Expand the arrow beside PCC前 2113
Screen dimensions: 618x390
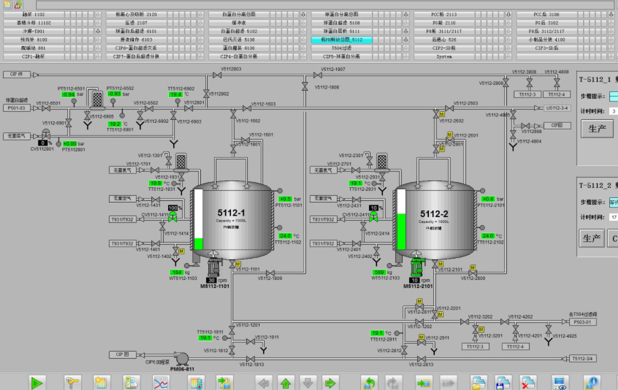point(509,14)
